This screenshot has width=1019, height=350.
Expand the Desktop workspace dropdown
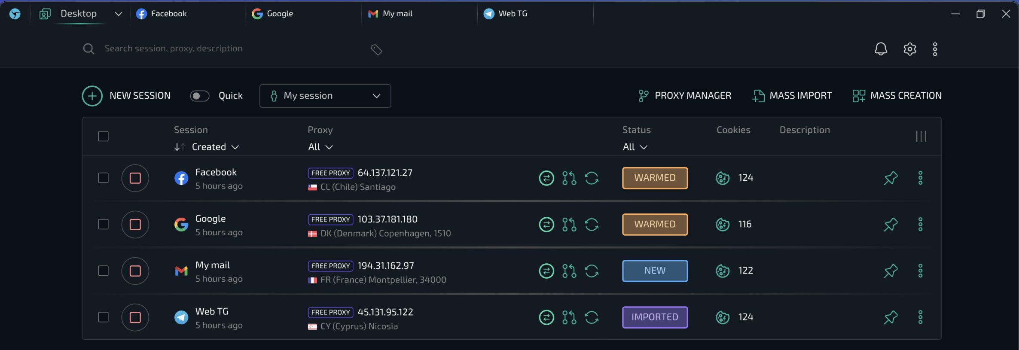[118, 14]
